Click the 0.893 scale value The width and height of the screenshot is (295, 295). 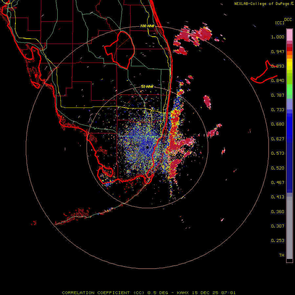point(278,66)
